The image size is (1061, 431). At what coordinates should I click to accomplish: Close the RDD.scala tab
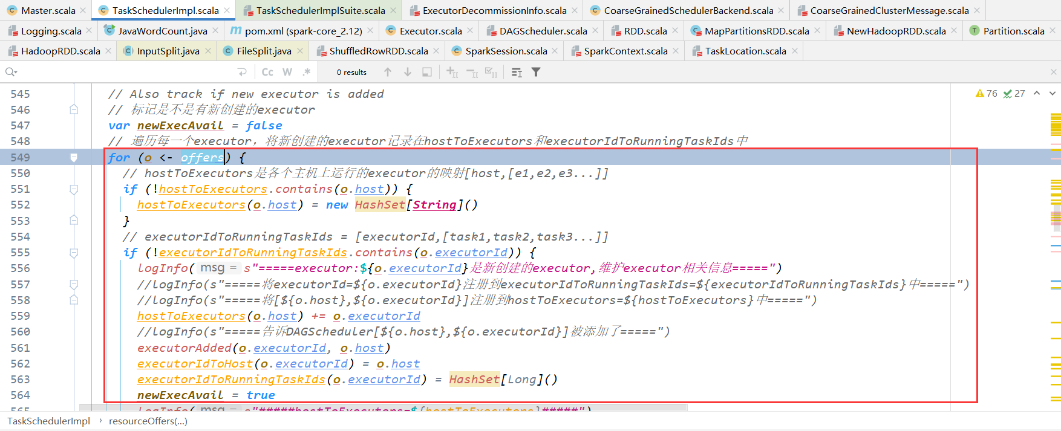675,30
